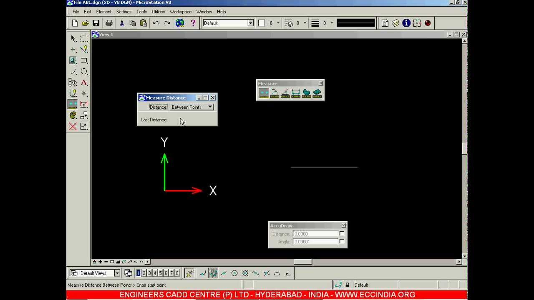Toggle view number 5 button
Screen dimensions: 534x300
click(160, 273)
